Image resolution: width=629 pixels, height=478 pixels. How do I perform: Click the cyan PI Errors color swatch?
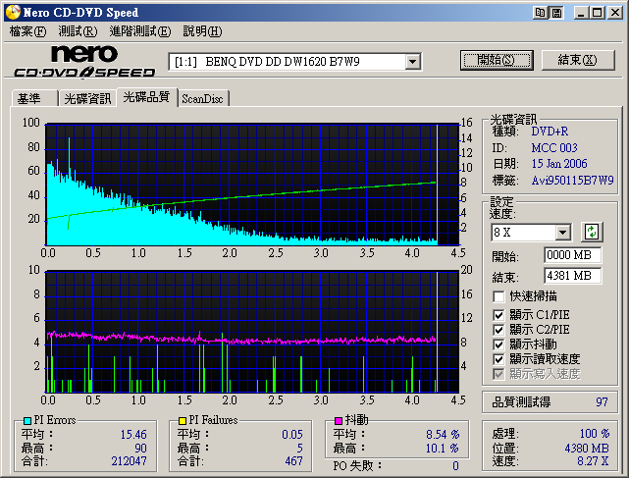pos(27,421)
